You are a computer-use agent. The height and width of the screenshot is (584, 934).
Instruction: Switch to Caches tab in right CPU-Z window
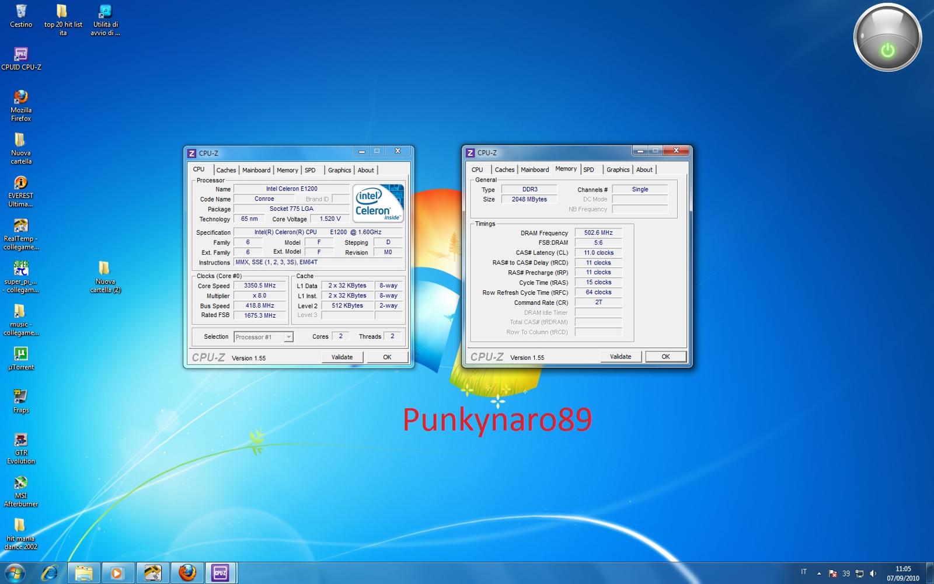[504, 170]
